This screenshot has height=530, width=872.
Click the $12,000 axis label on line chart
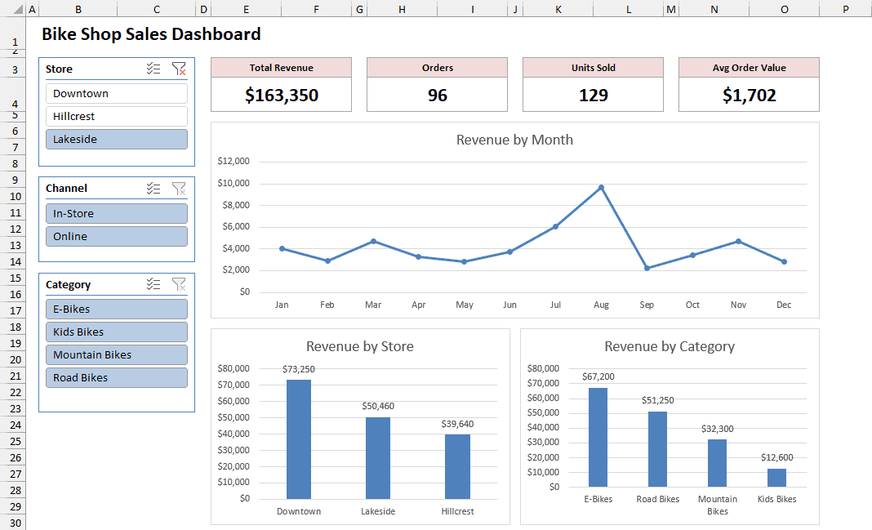(x=234, y=161)
